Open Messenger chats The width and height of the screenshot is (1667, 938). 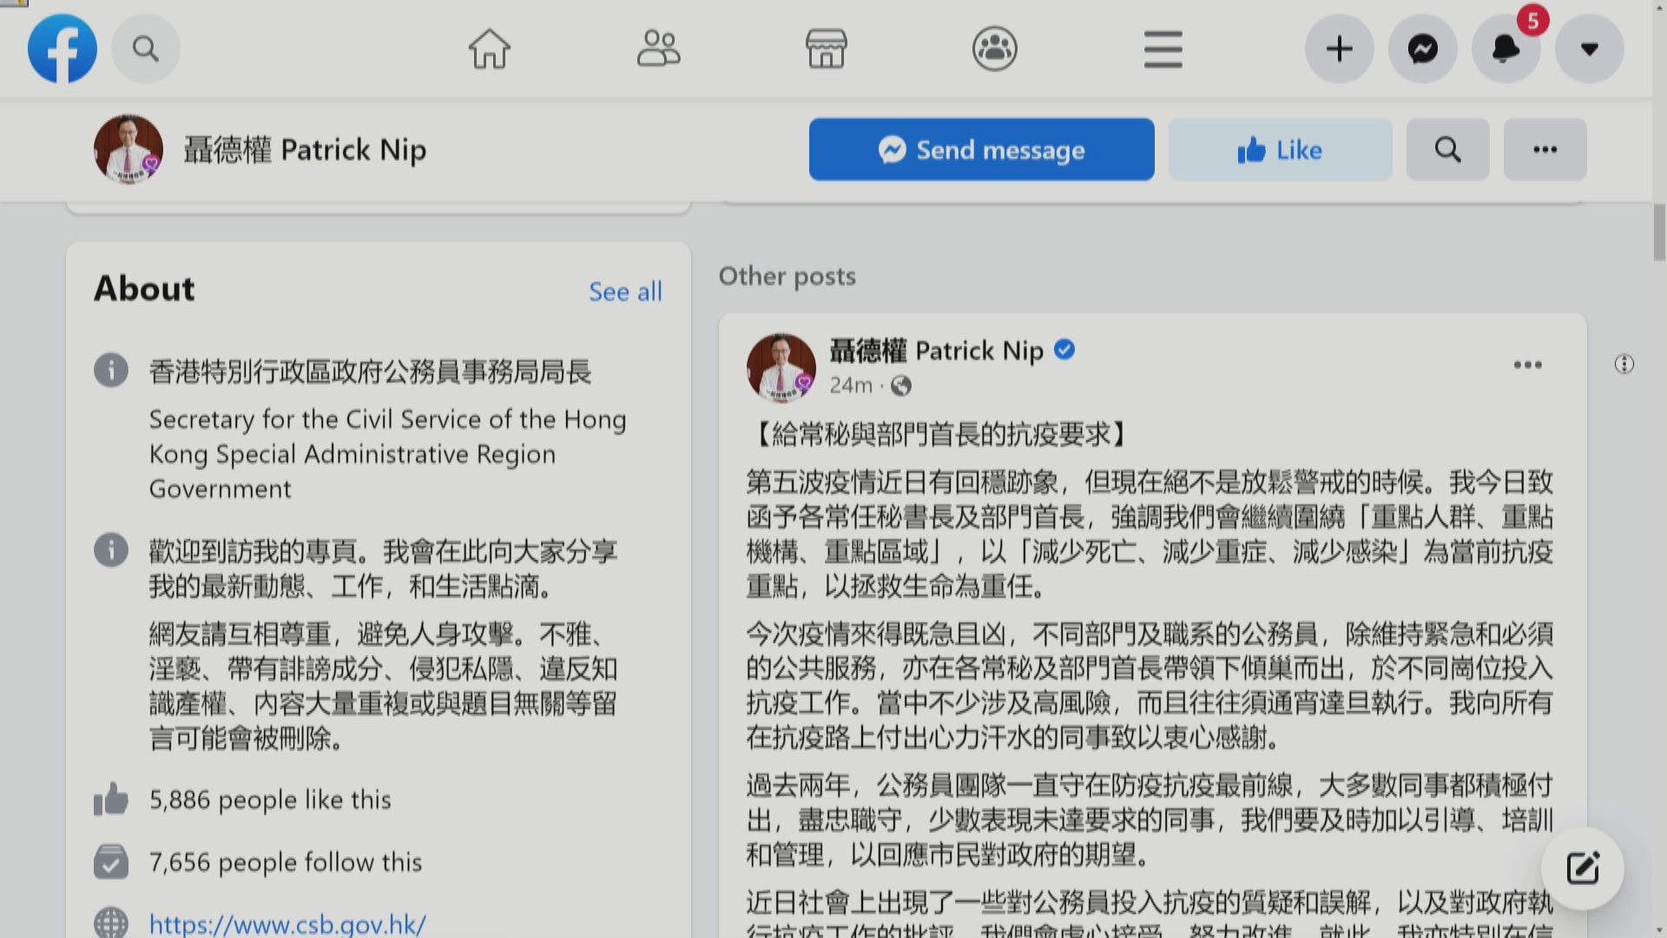tap(1423, 49)
